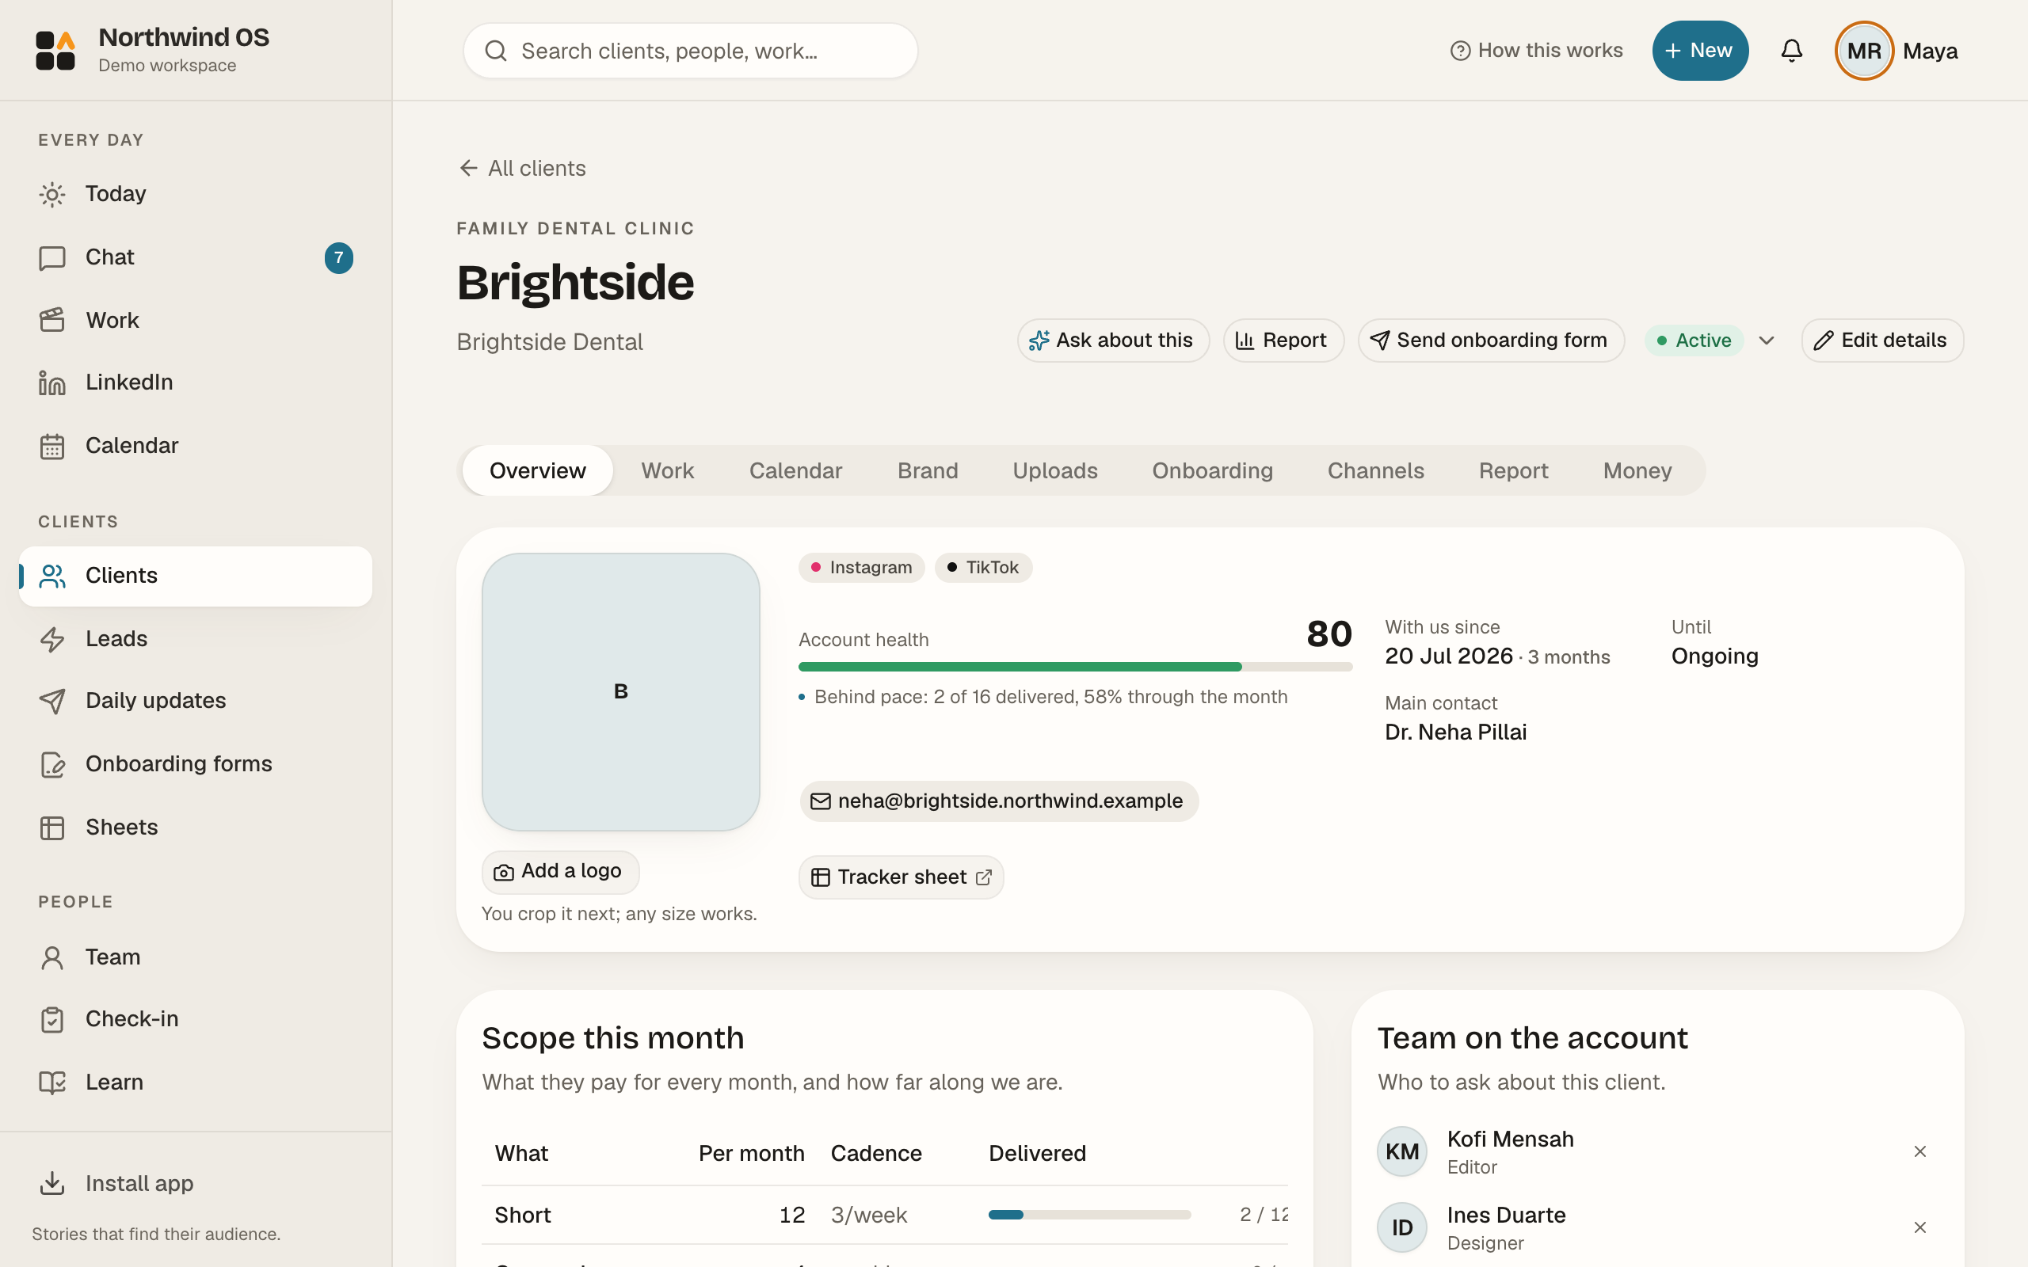Open Chat from the sidebar

[195, 257]
